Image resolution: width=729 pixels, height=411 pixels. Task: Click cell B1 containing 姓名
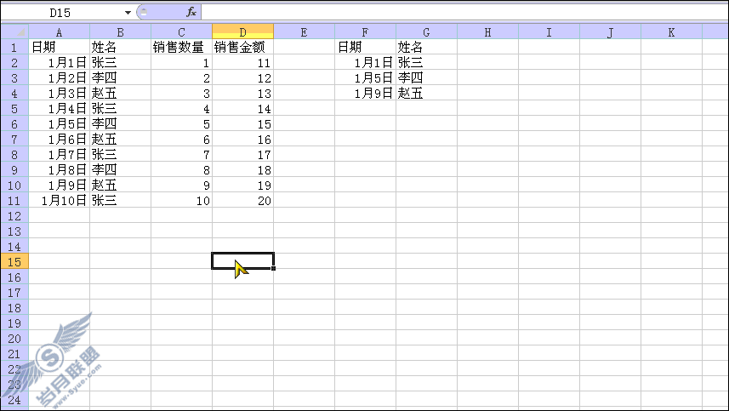point(121,47)
